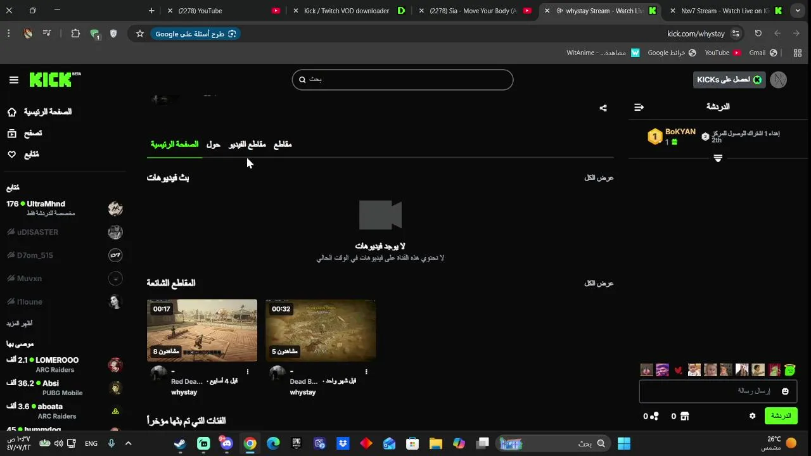The height and width of the screenshot is (456, 811).
Task: Click عرض الكل for المقاطع الشائعة
Action: click(x=599, y=284)
